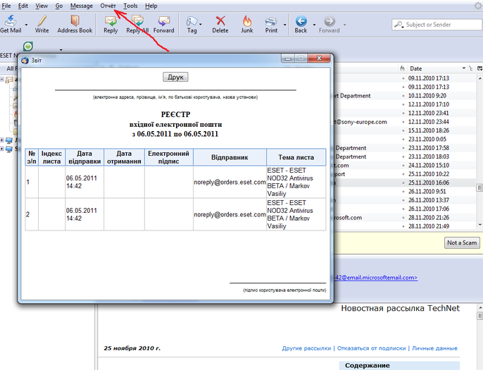Compose a new message with Write
The image size is (483, 370).
tap(42, 24)
